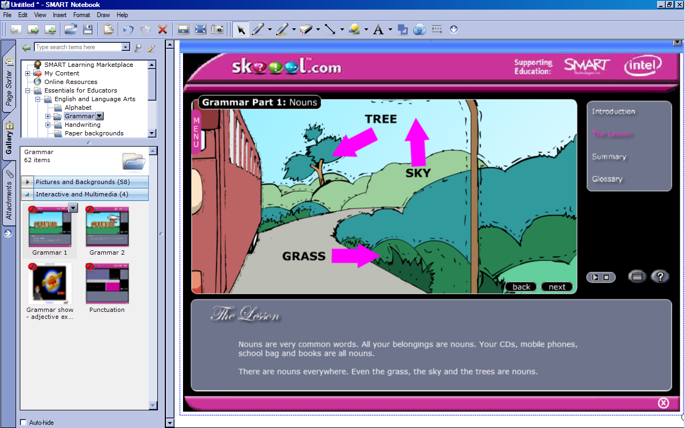Redo the last action
This screenshot has width=685, height=428.
146,29
